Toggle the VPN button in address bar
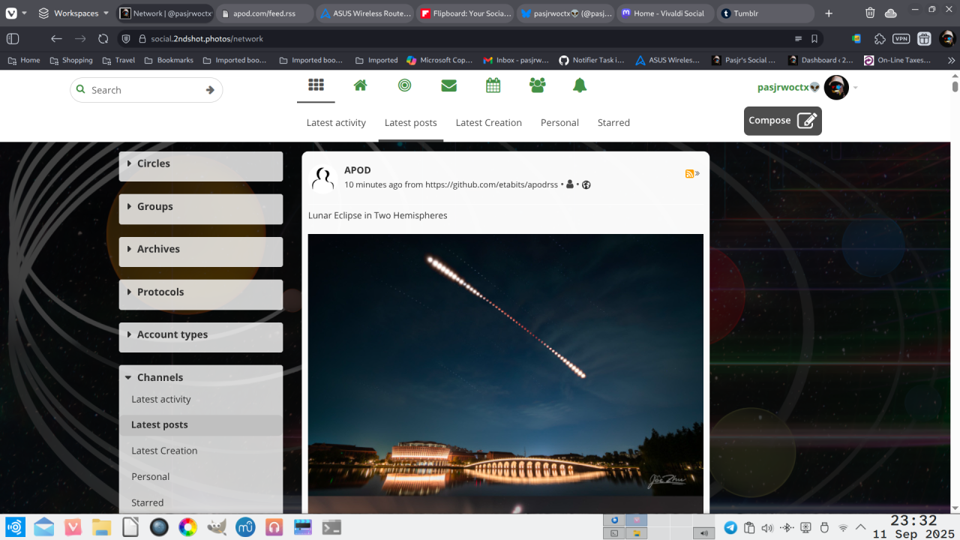Screen dimensions: 960x540 (901, 38)
